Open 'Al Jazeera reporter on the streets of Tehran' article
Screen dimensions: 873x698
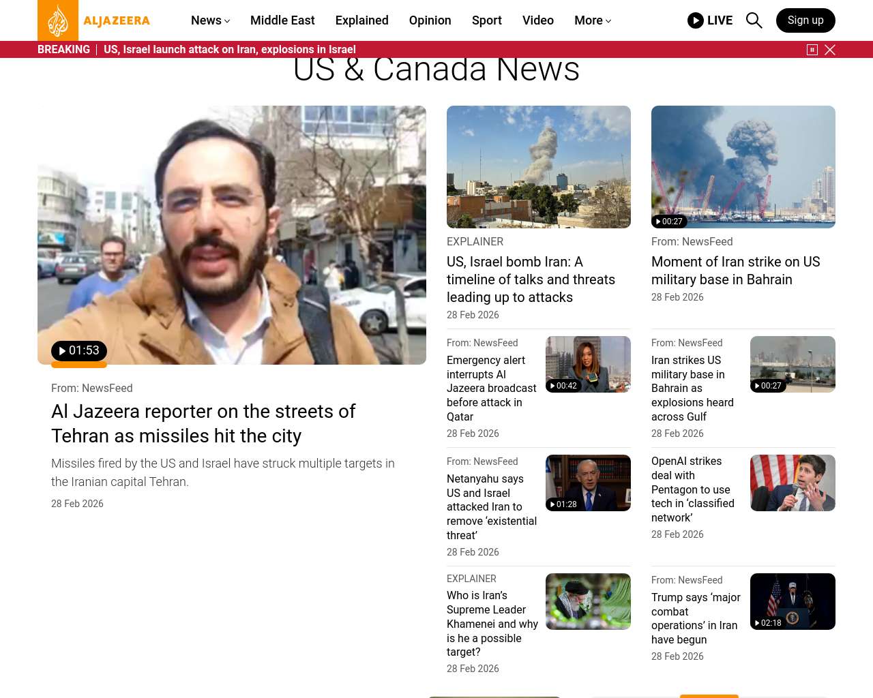[x=203, y=424]
